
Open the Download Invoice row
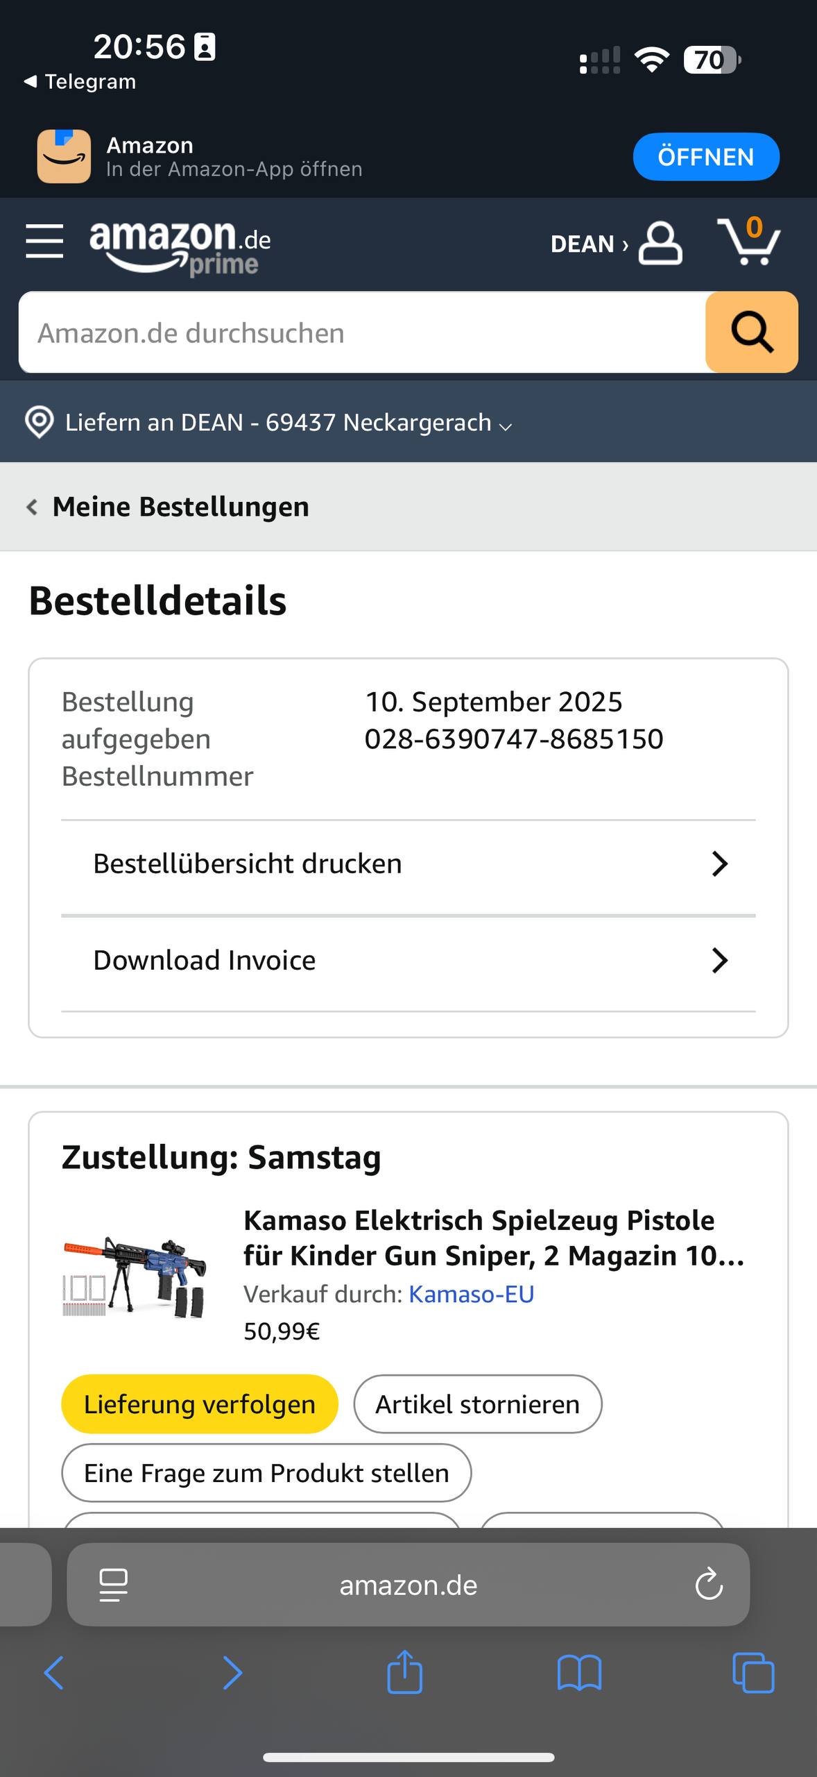coord(408,961)
